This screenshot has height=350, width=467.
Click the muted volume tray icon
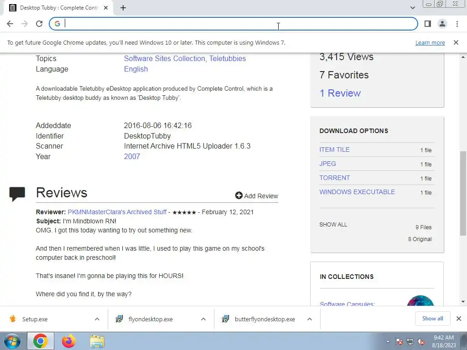click(421, 341)
